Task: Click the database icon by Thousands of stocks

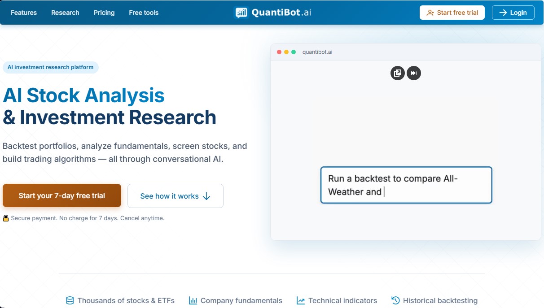Action: coord(70,300)
